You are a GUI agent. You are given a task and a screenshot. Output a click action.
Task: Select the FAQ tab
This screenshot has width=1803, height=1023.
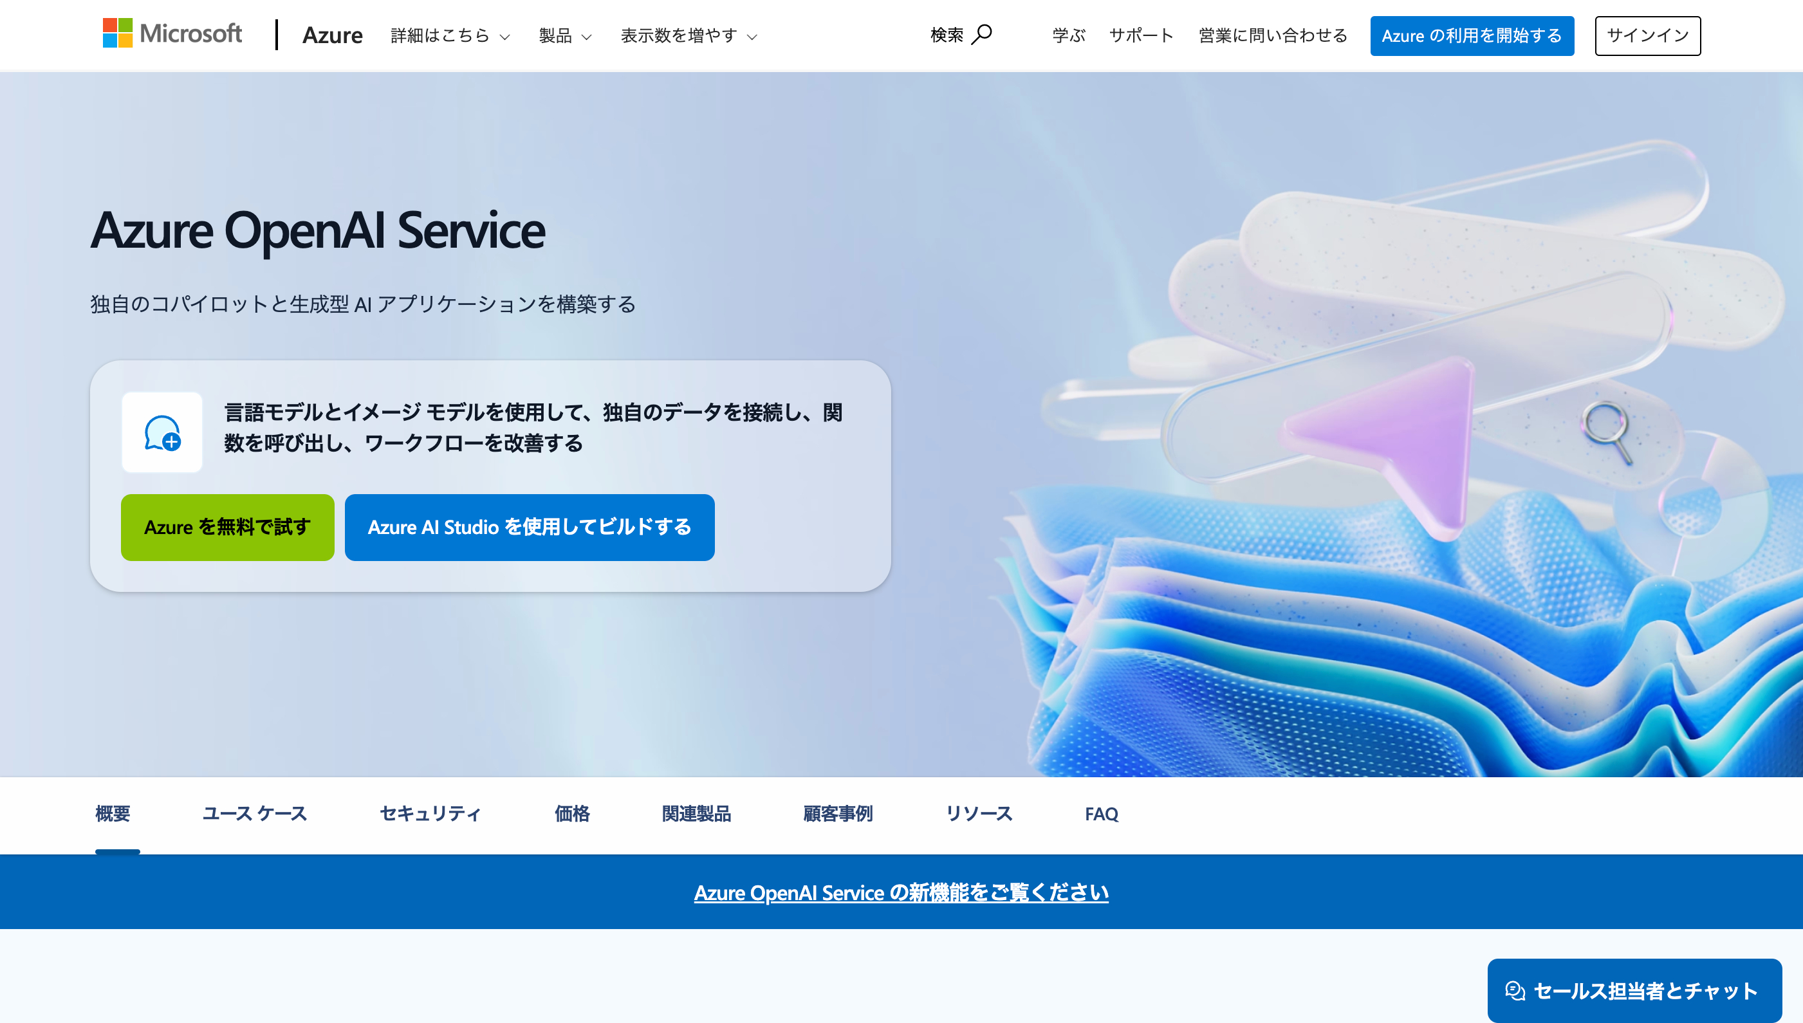[x=1101, y=814]
